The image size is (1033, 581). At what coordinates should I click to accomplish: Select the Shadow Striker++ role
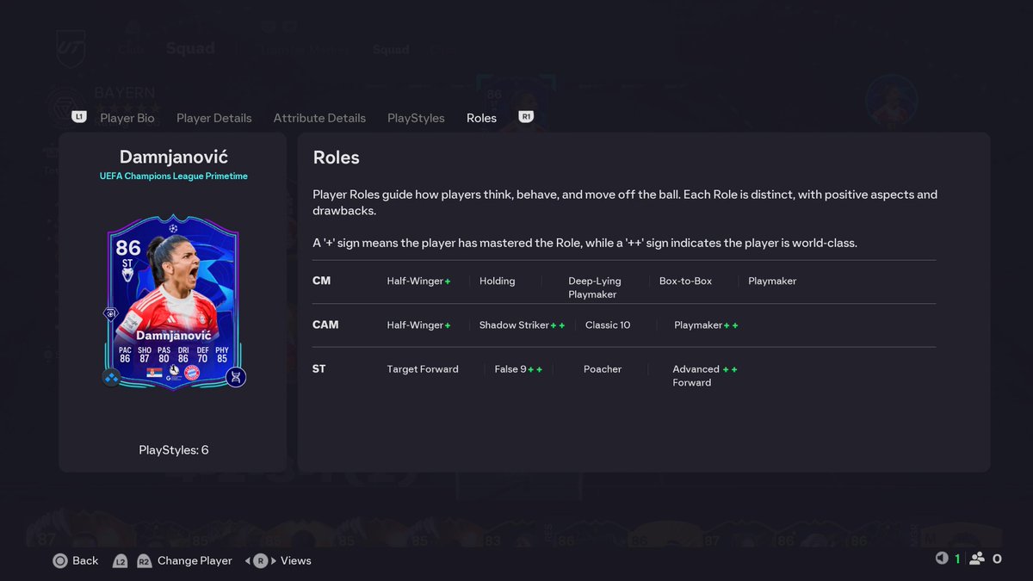click(x=523, y=325)
